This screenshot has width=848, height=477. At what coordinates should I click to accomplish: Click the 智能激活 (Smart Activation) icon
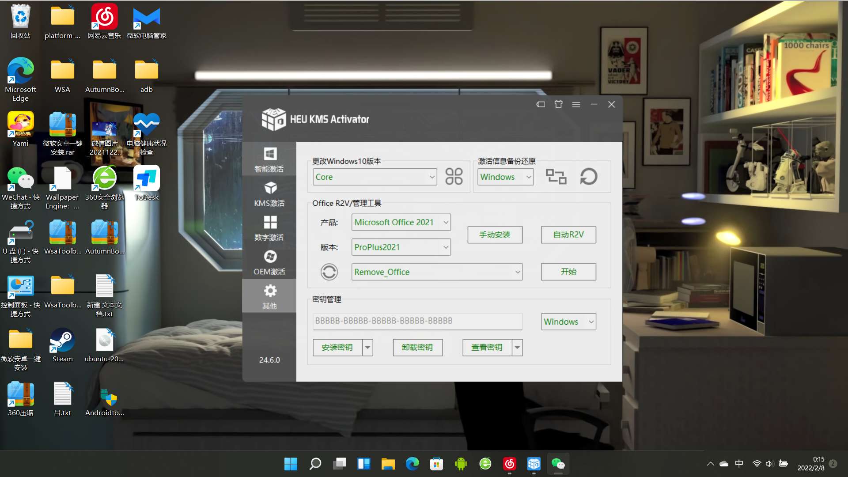(x=270, y=159)
